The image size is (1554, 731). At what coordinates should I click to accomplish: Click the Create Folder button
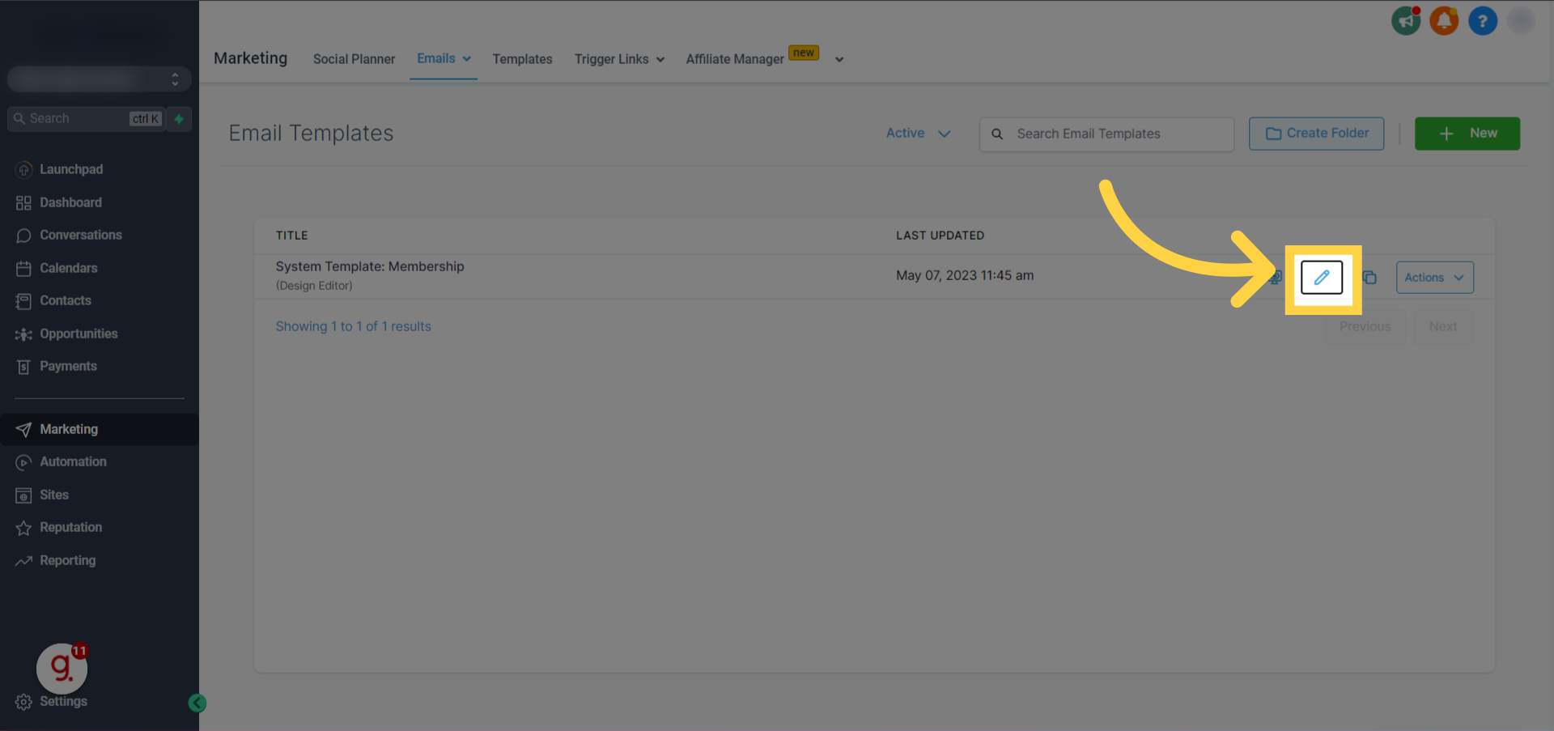(1317, 134)
